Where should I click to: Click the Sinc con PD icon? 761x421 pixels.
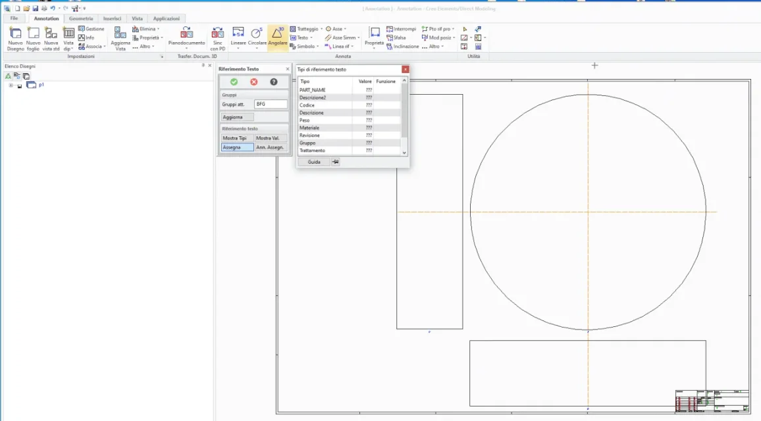point(217,39)
